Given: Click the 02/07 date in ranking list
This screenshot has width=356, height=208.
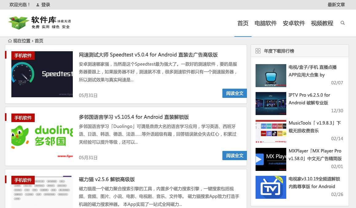Looking at the screenshot, I should coord(337,83).
